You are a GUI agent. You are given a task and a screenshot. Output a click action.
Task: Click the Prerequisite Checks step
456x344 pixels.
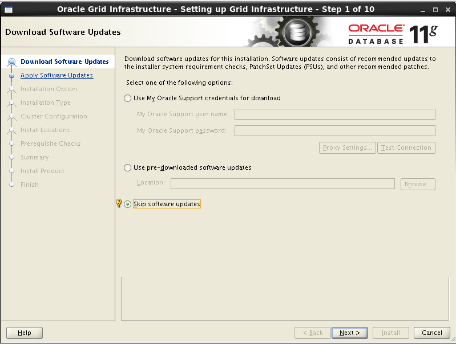(51, 144)
